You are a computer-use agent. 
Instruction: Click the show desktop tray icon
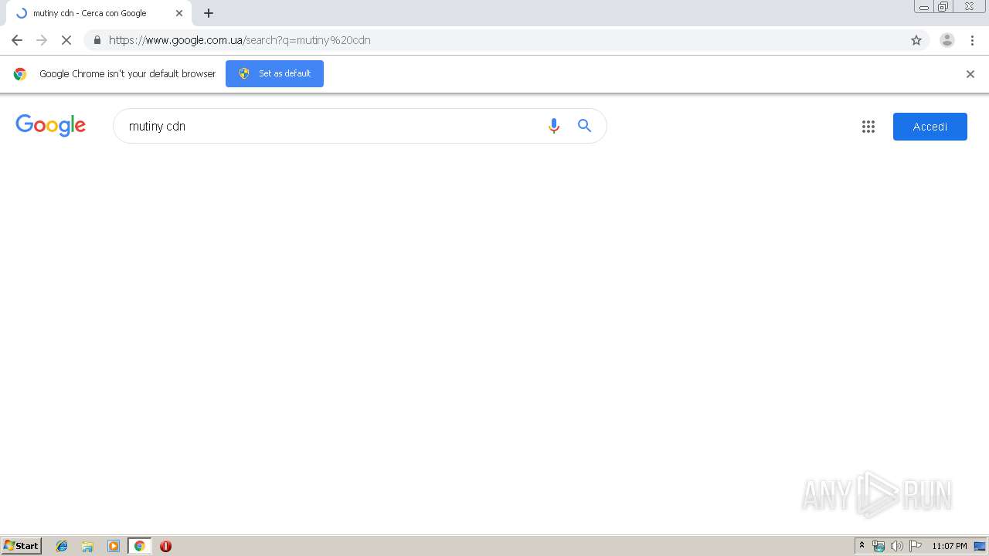click(980, 546)
